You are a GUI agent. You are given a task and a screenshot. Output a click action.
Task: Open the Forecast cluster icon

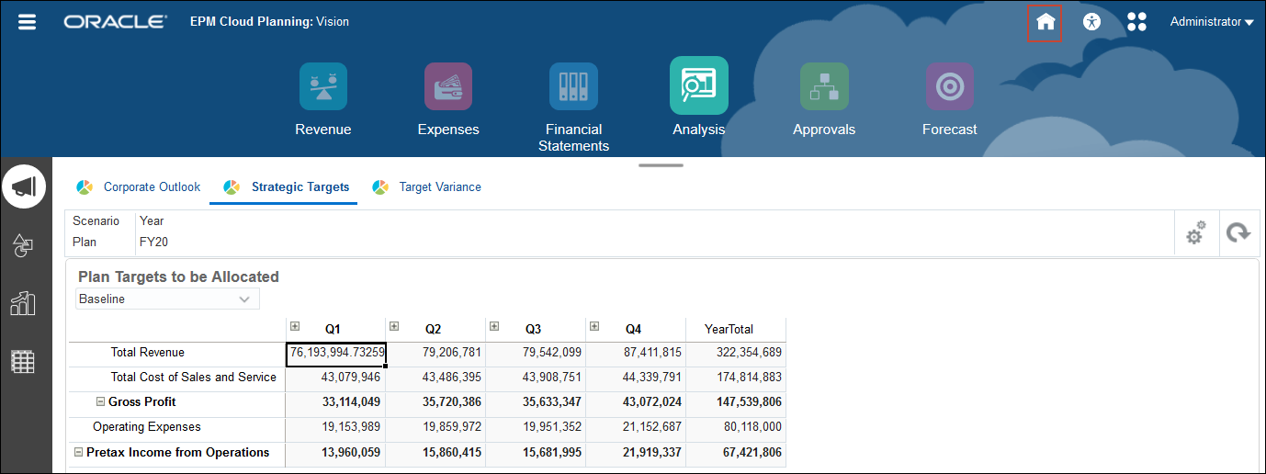point(950,86)
